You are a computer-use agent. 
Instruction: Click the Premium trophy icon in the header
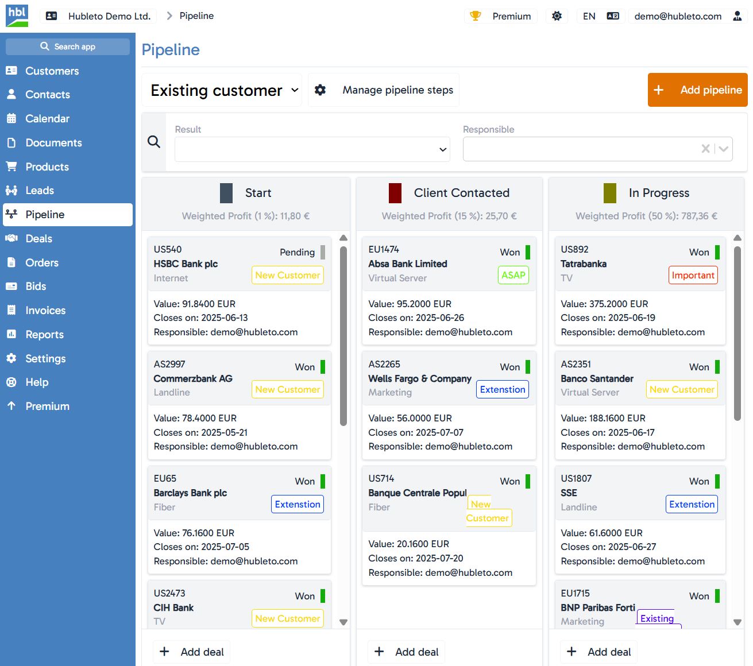tap(475, 16)
